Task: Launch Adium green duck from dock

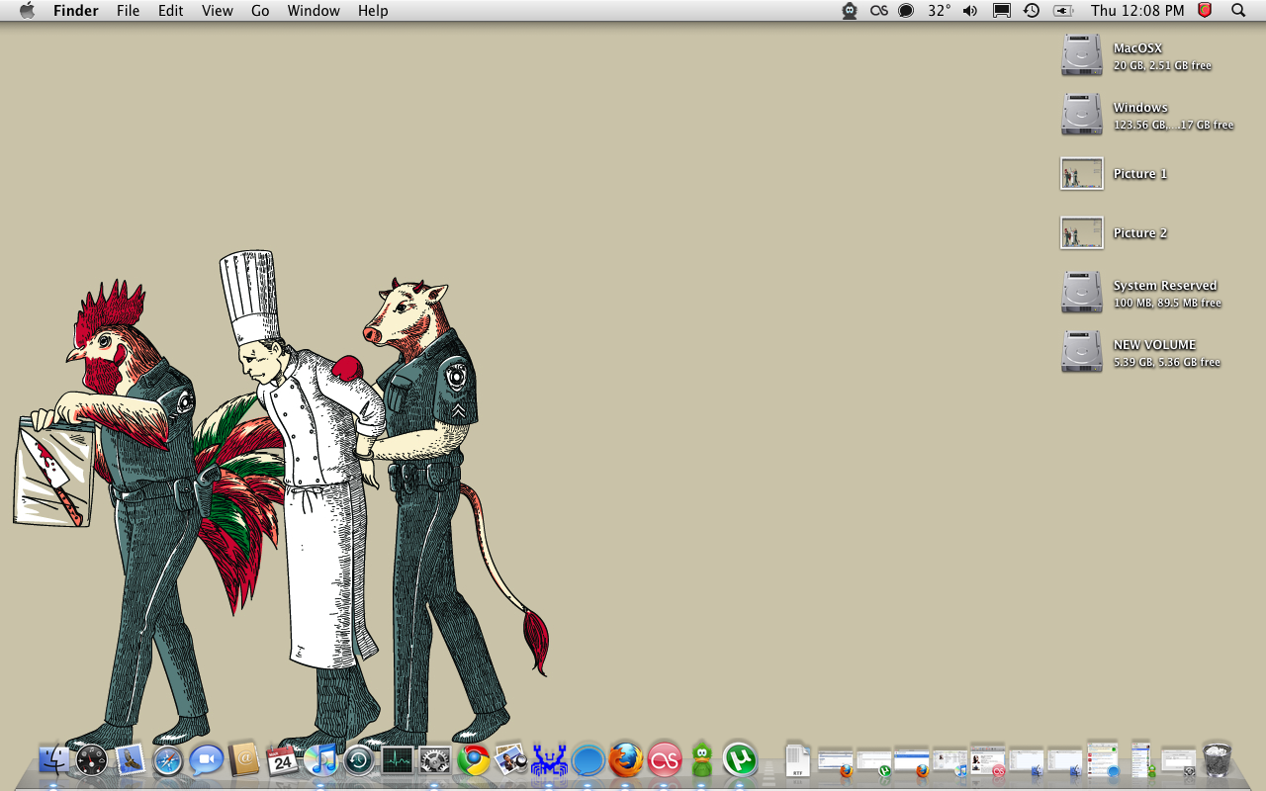Action: (x=702, y=760)
